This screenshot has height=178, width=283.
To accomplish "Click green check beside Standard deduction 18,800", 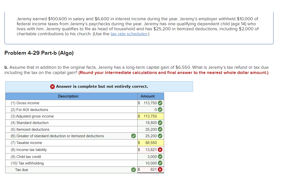I will coord(160,123).
